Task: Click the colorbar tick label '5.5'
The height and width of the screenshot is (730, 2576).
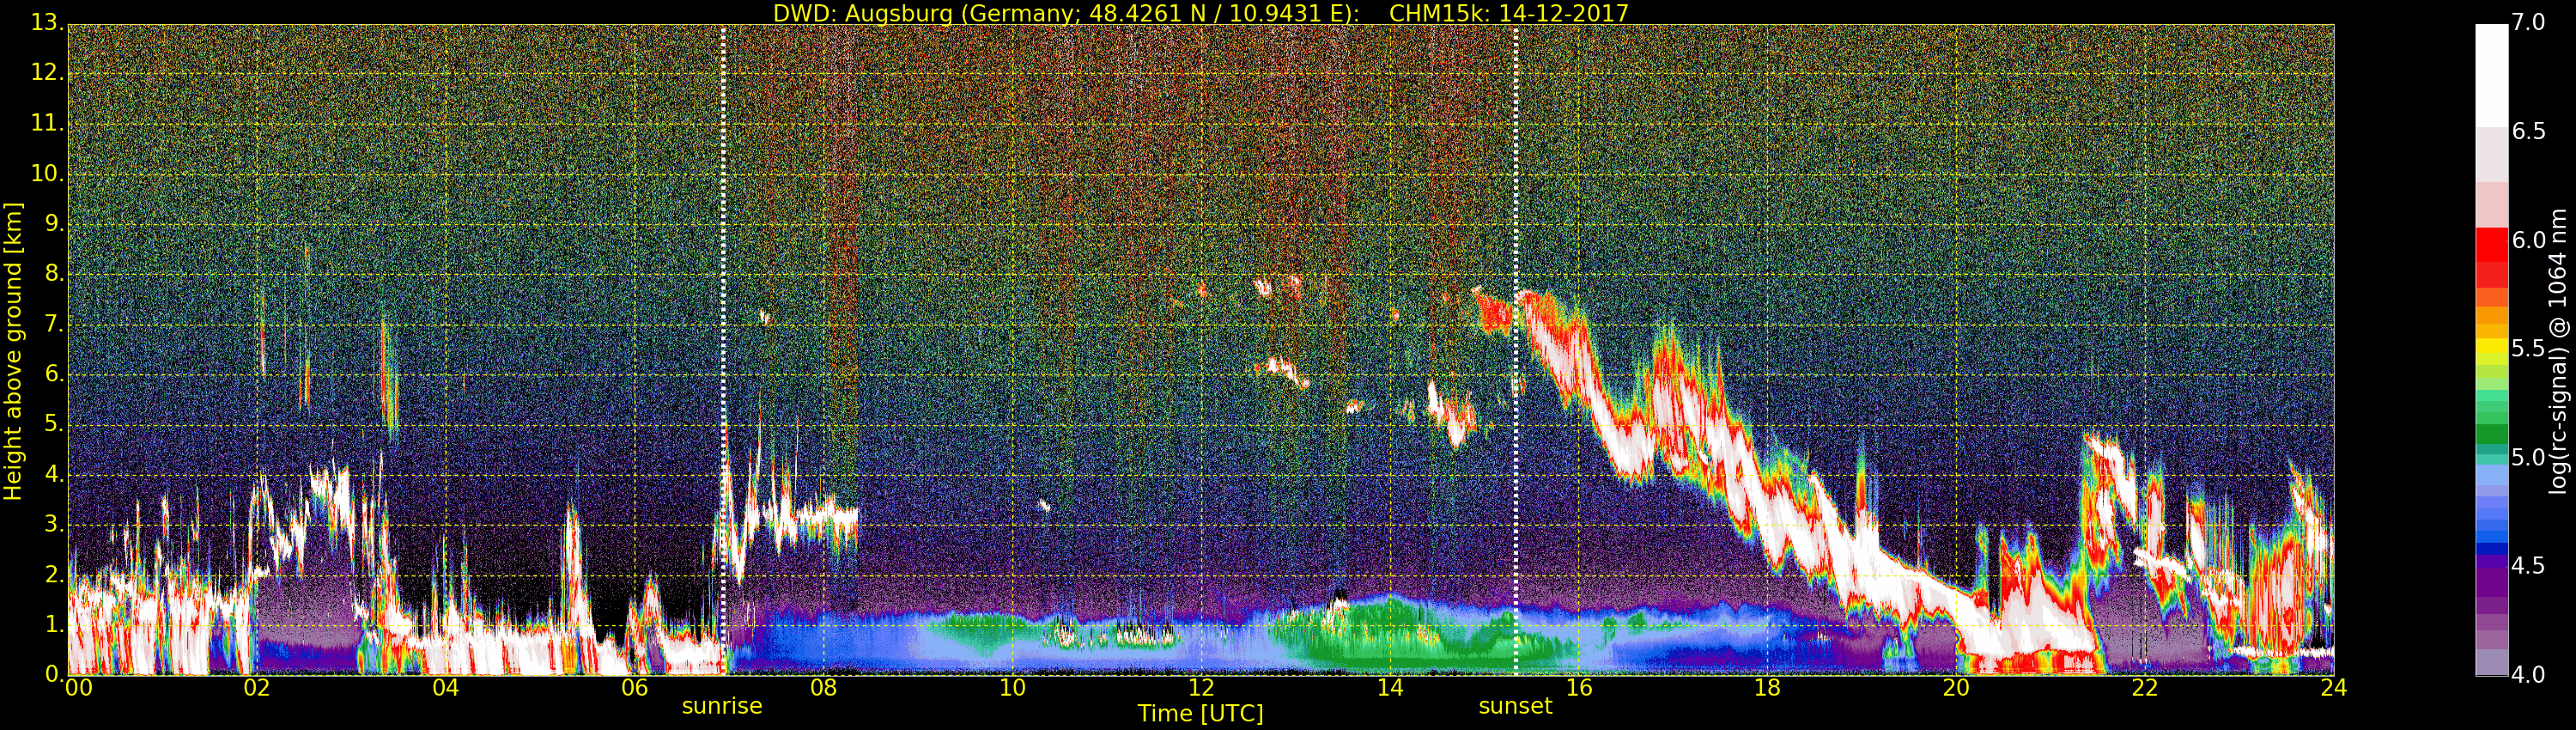Action: 2528,349
